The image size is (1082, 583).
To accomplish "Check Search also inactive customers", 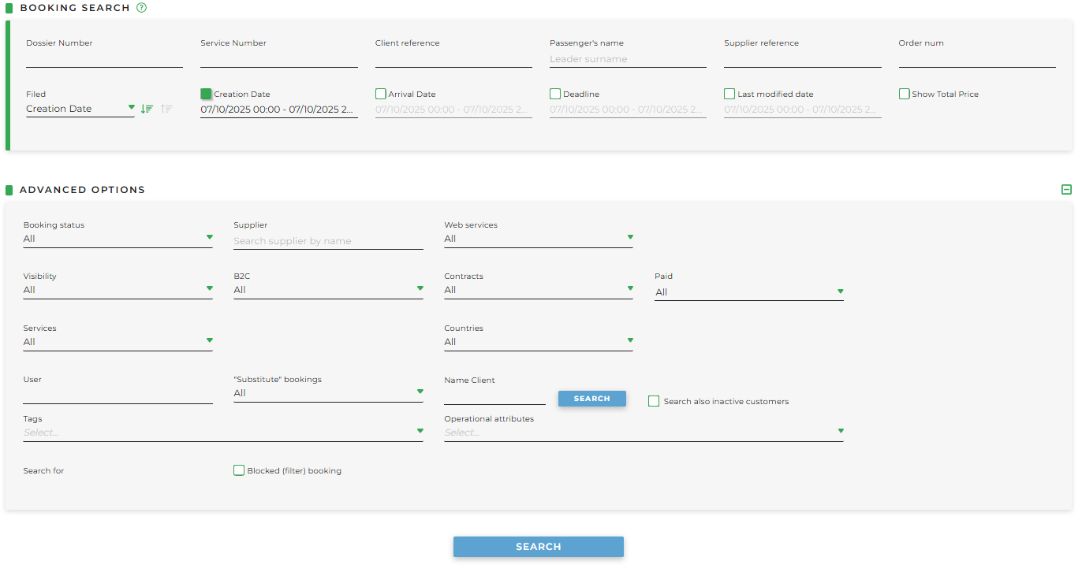I will tap(654, 401).
